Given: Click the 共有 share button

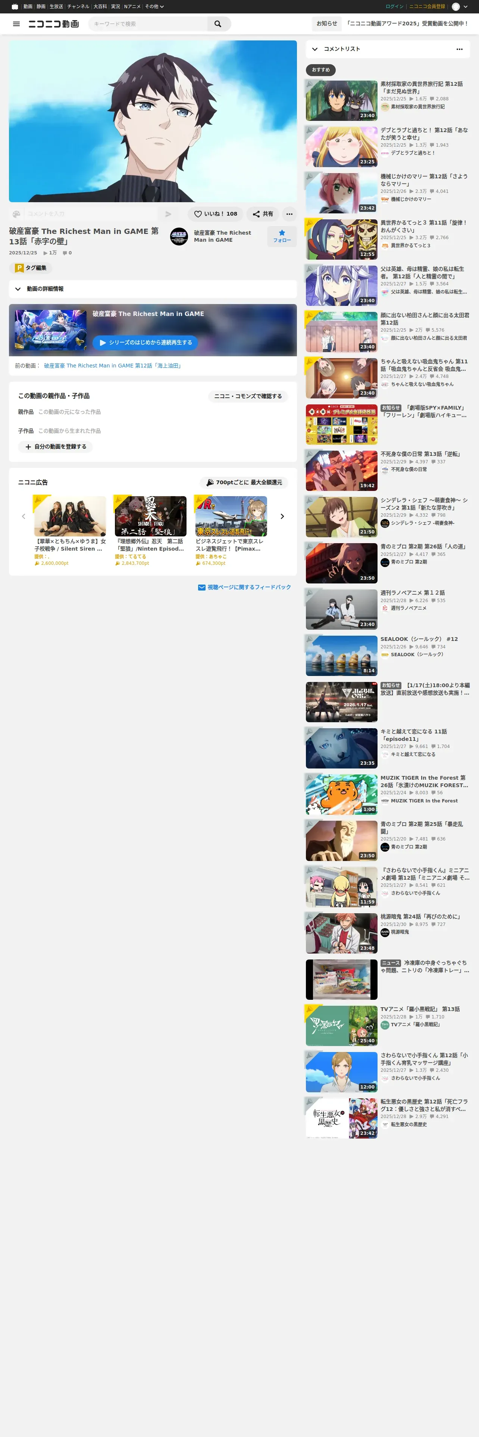Looking at the screenshot, I should pyautogui.click(x=263, y=214).
